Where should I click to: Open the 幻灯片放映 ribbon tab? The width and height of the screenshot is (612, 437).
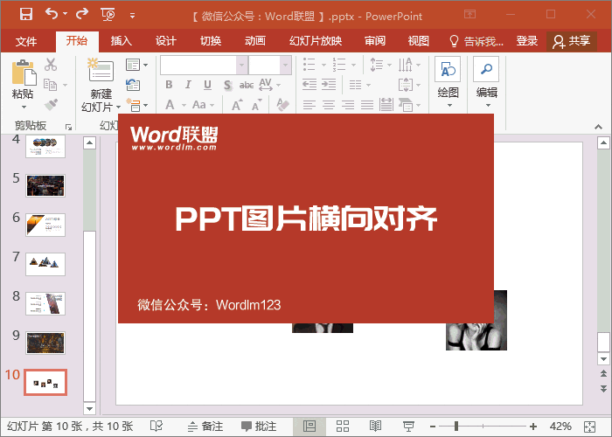pos(316,40)
